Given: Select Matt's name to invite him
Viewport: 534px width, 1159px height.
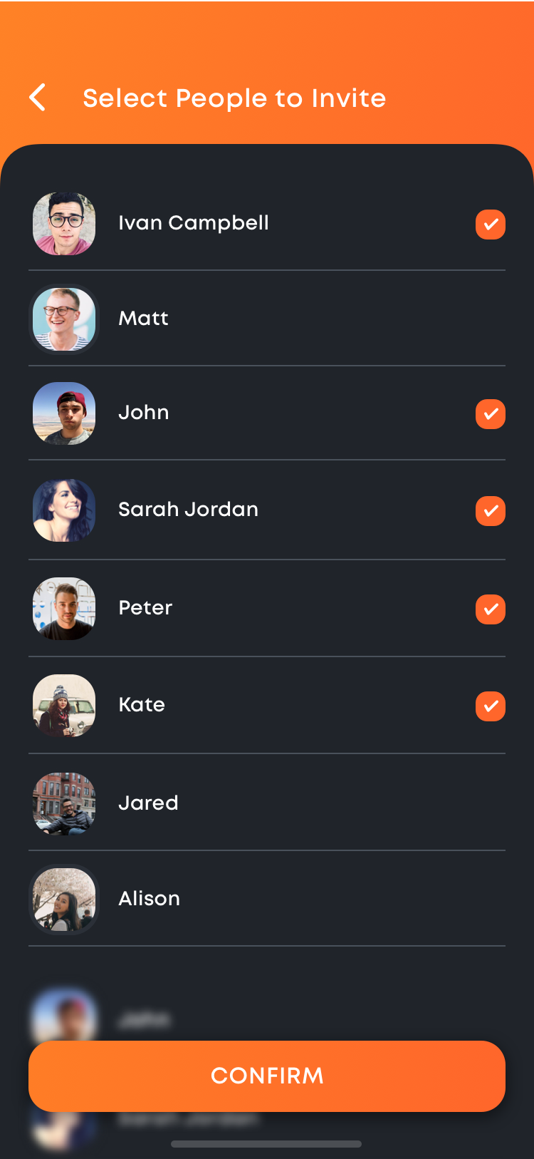Looking at the screenshot, I should coord(143,319).
